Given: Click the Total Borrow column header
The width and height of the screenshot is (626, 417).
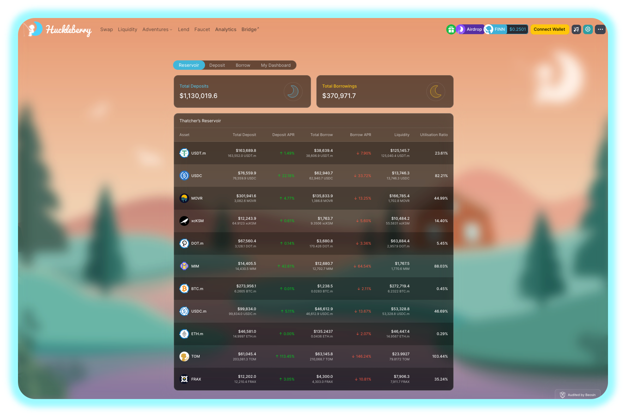Looking at the screenshot, I should tap(321, 135).
